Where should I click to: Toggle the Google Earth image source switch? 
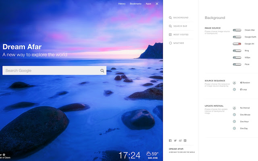237,37
